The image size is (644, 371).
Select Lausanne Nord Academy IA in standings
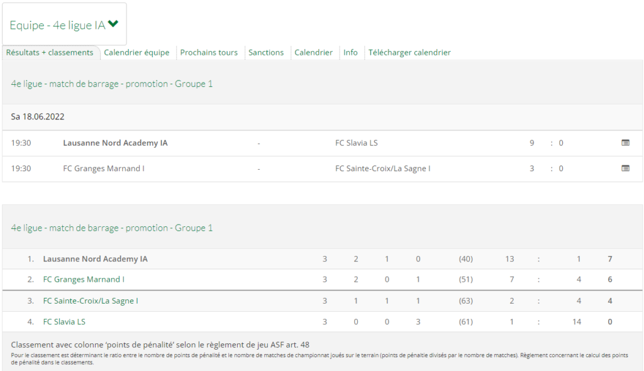coord(96,259)
